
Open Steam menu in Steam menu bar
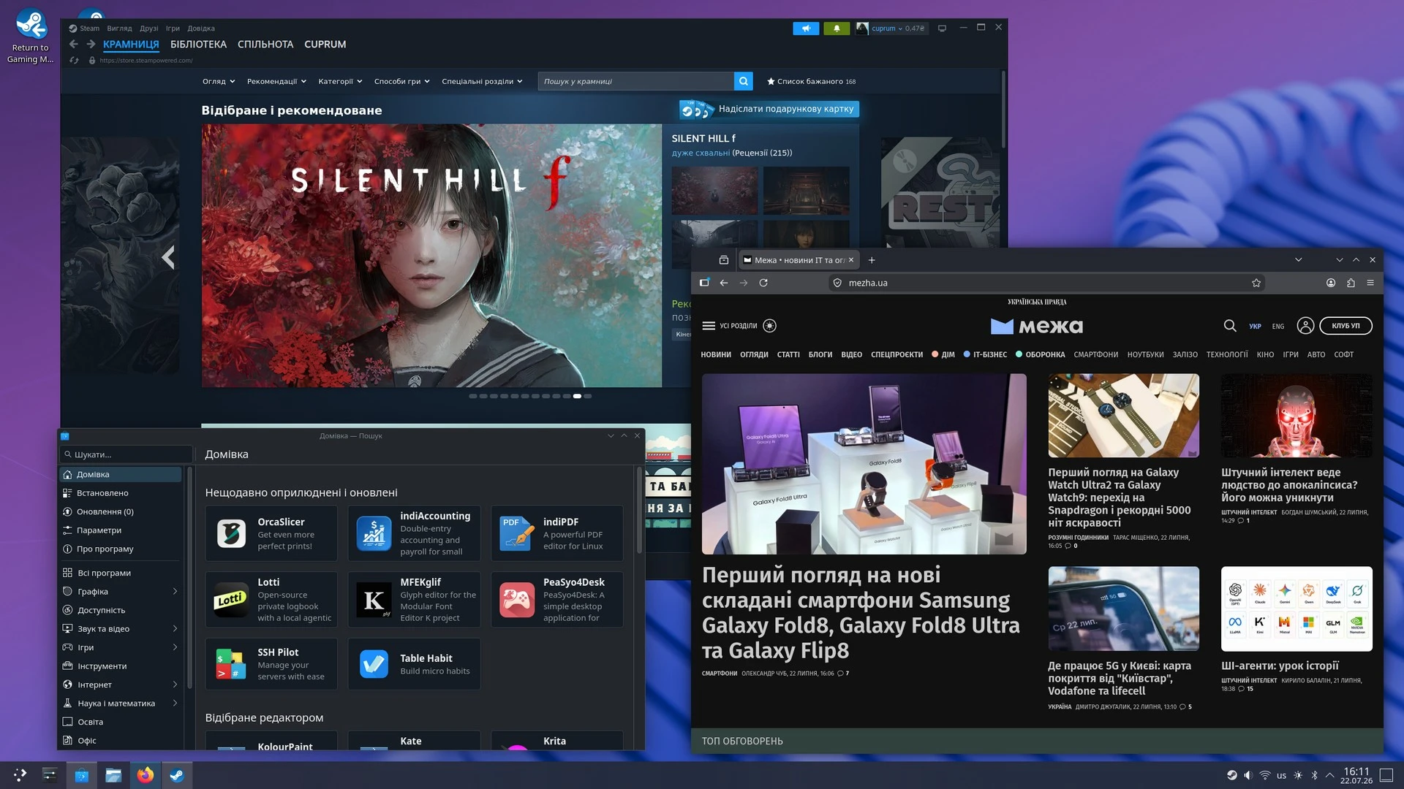tap(89, 28)
